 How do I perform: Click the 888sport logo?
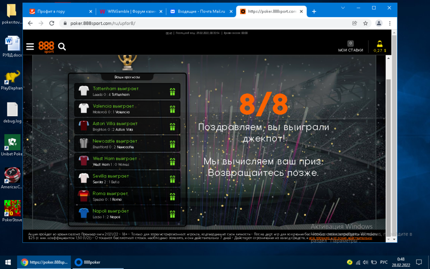click(x=46, y=46)
